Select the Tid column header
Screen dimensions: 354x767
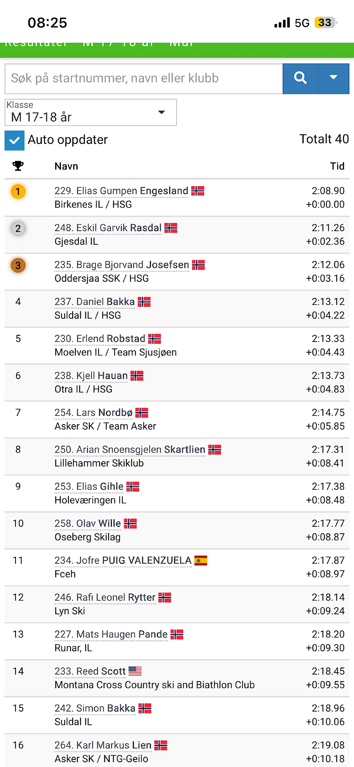pyautogui.click(x=337, y=166)
